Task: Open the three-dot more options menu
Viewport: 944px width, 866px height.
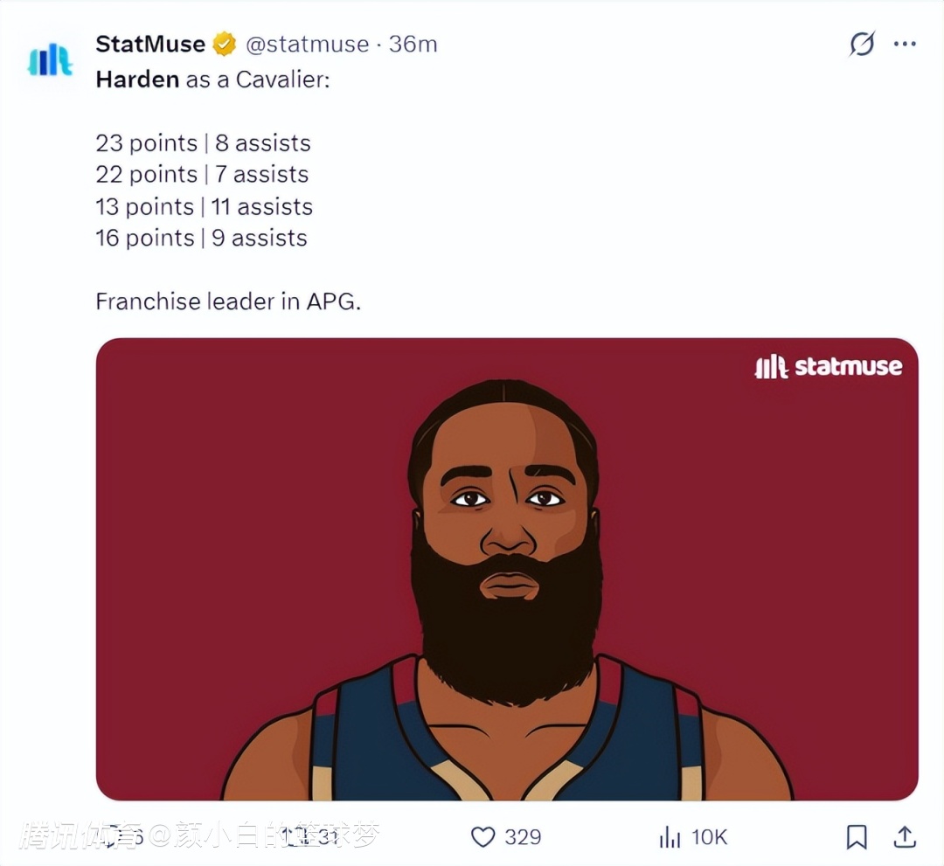Action: coord(905,44)
